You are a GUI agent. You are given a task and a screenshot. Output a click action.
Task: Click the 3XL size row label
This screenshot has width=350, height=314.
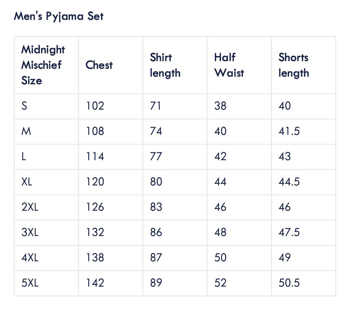[30, 232]
